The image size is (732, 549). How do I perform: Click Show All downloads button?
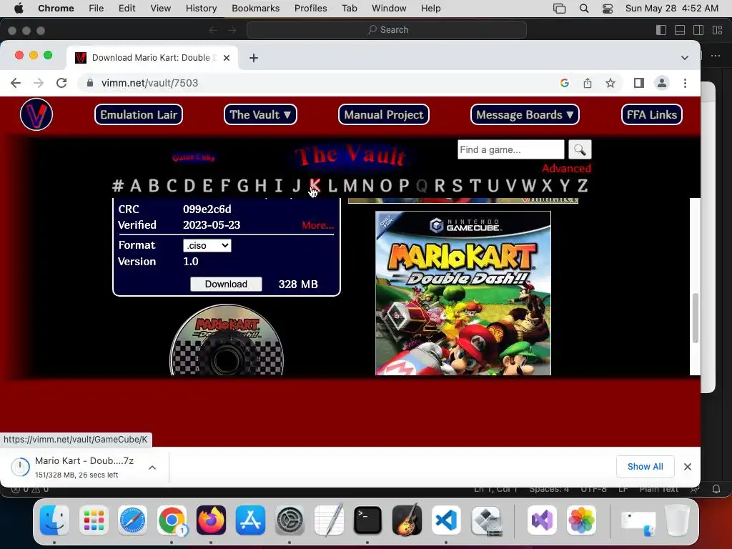pyautogui.click(x=646, y=467)
